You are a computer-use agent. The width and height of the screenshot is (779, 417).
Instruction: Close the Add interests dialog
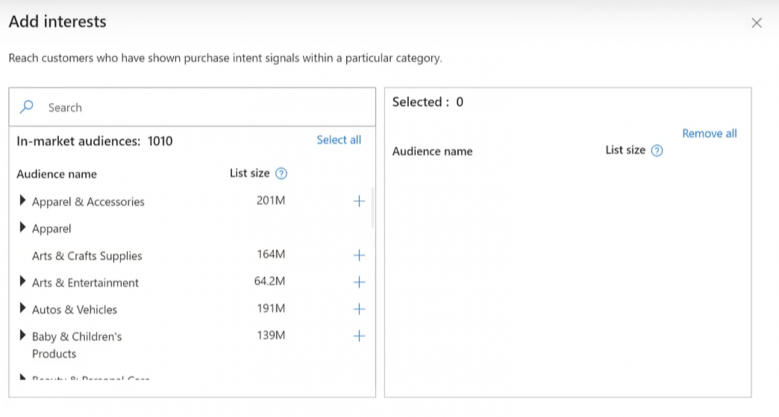756,23
